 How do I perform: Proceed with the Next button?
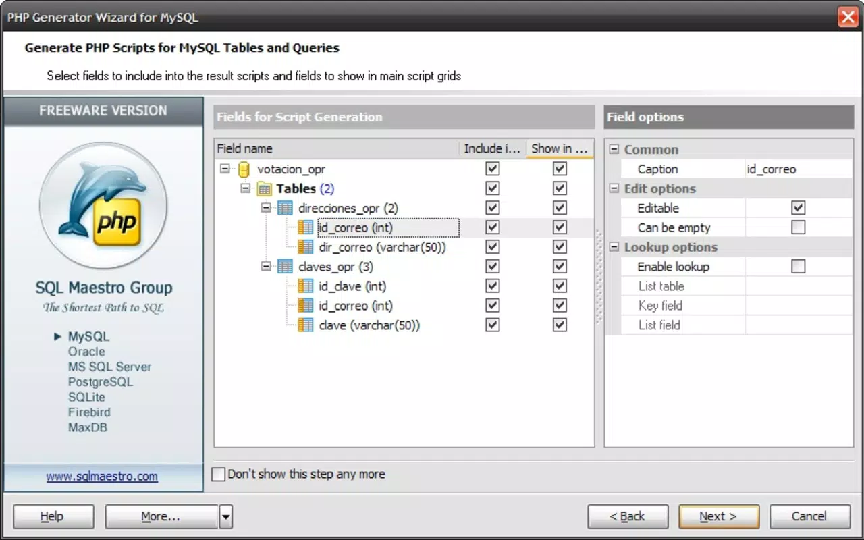pyautogui.click(x=719, y=517)
